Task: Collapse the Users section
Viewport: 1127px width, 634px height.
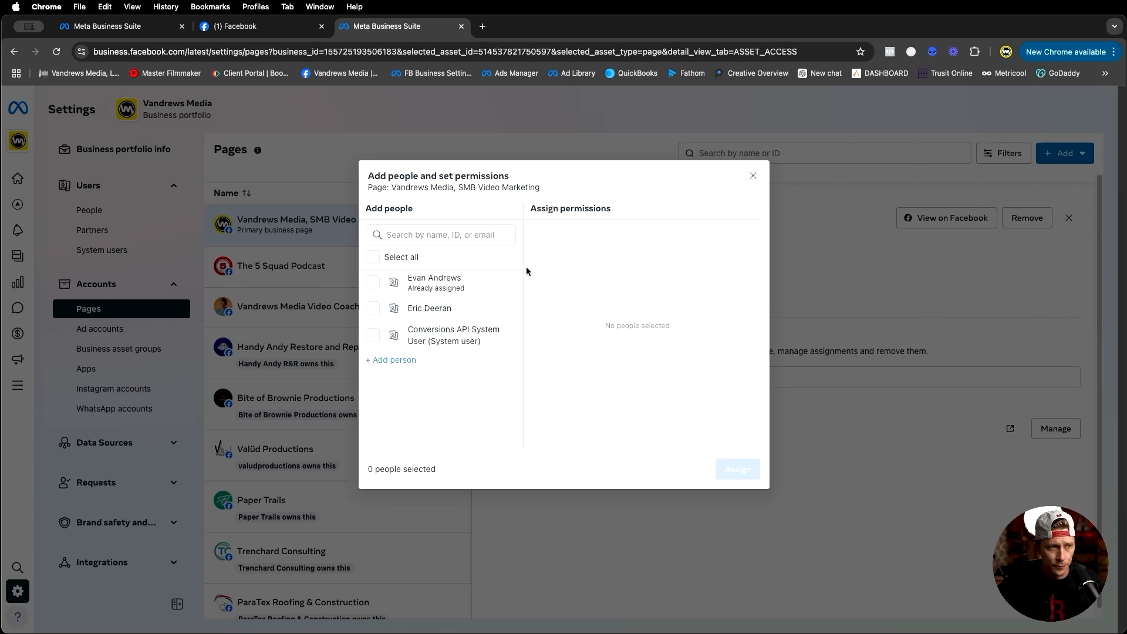Action: tap(174, 186)
